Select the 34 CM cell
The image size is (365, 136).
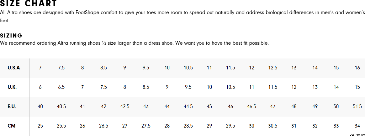(357, 126)
